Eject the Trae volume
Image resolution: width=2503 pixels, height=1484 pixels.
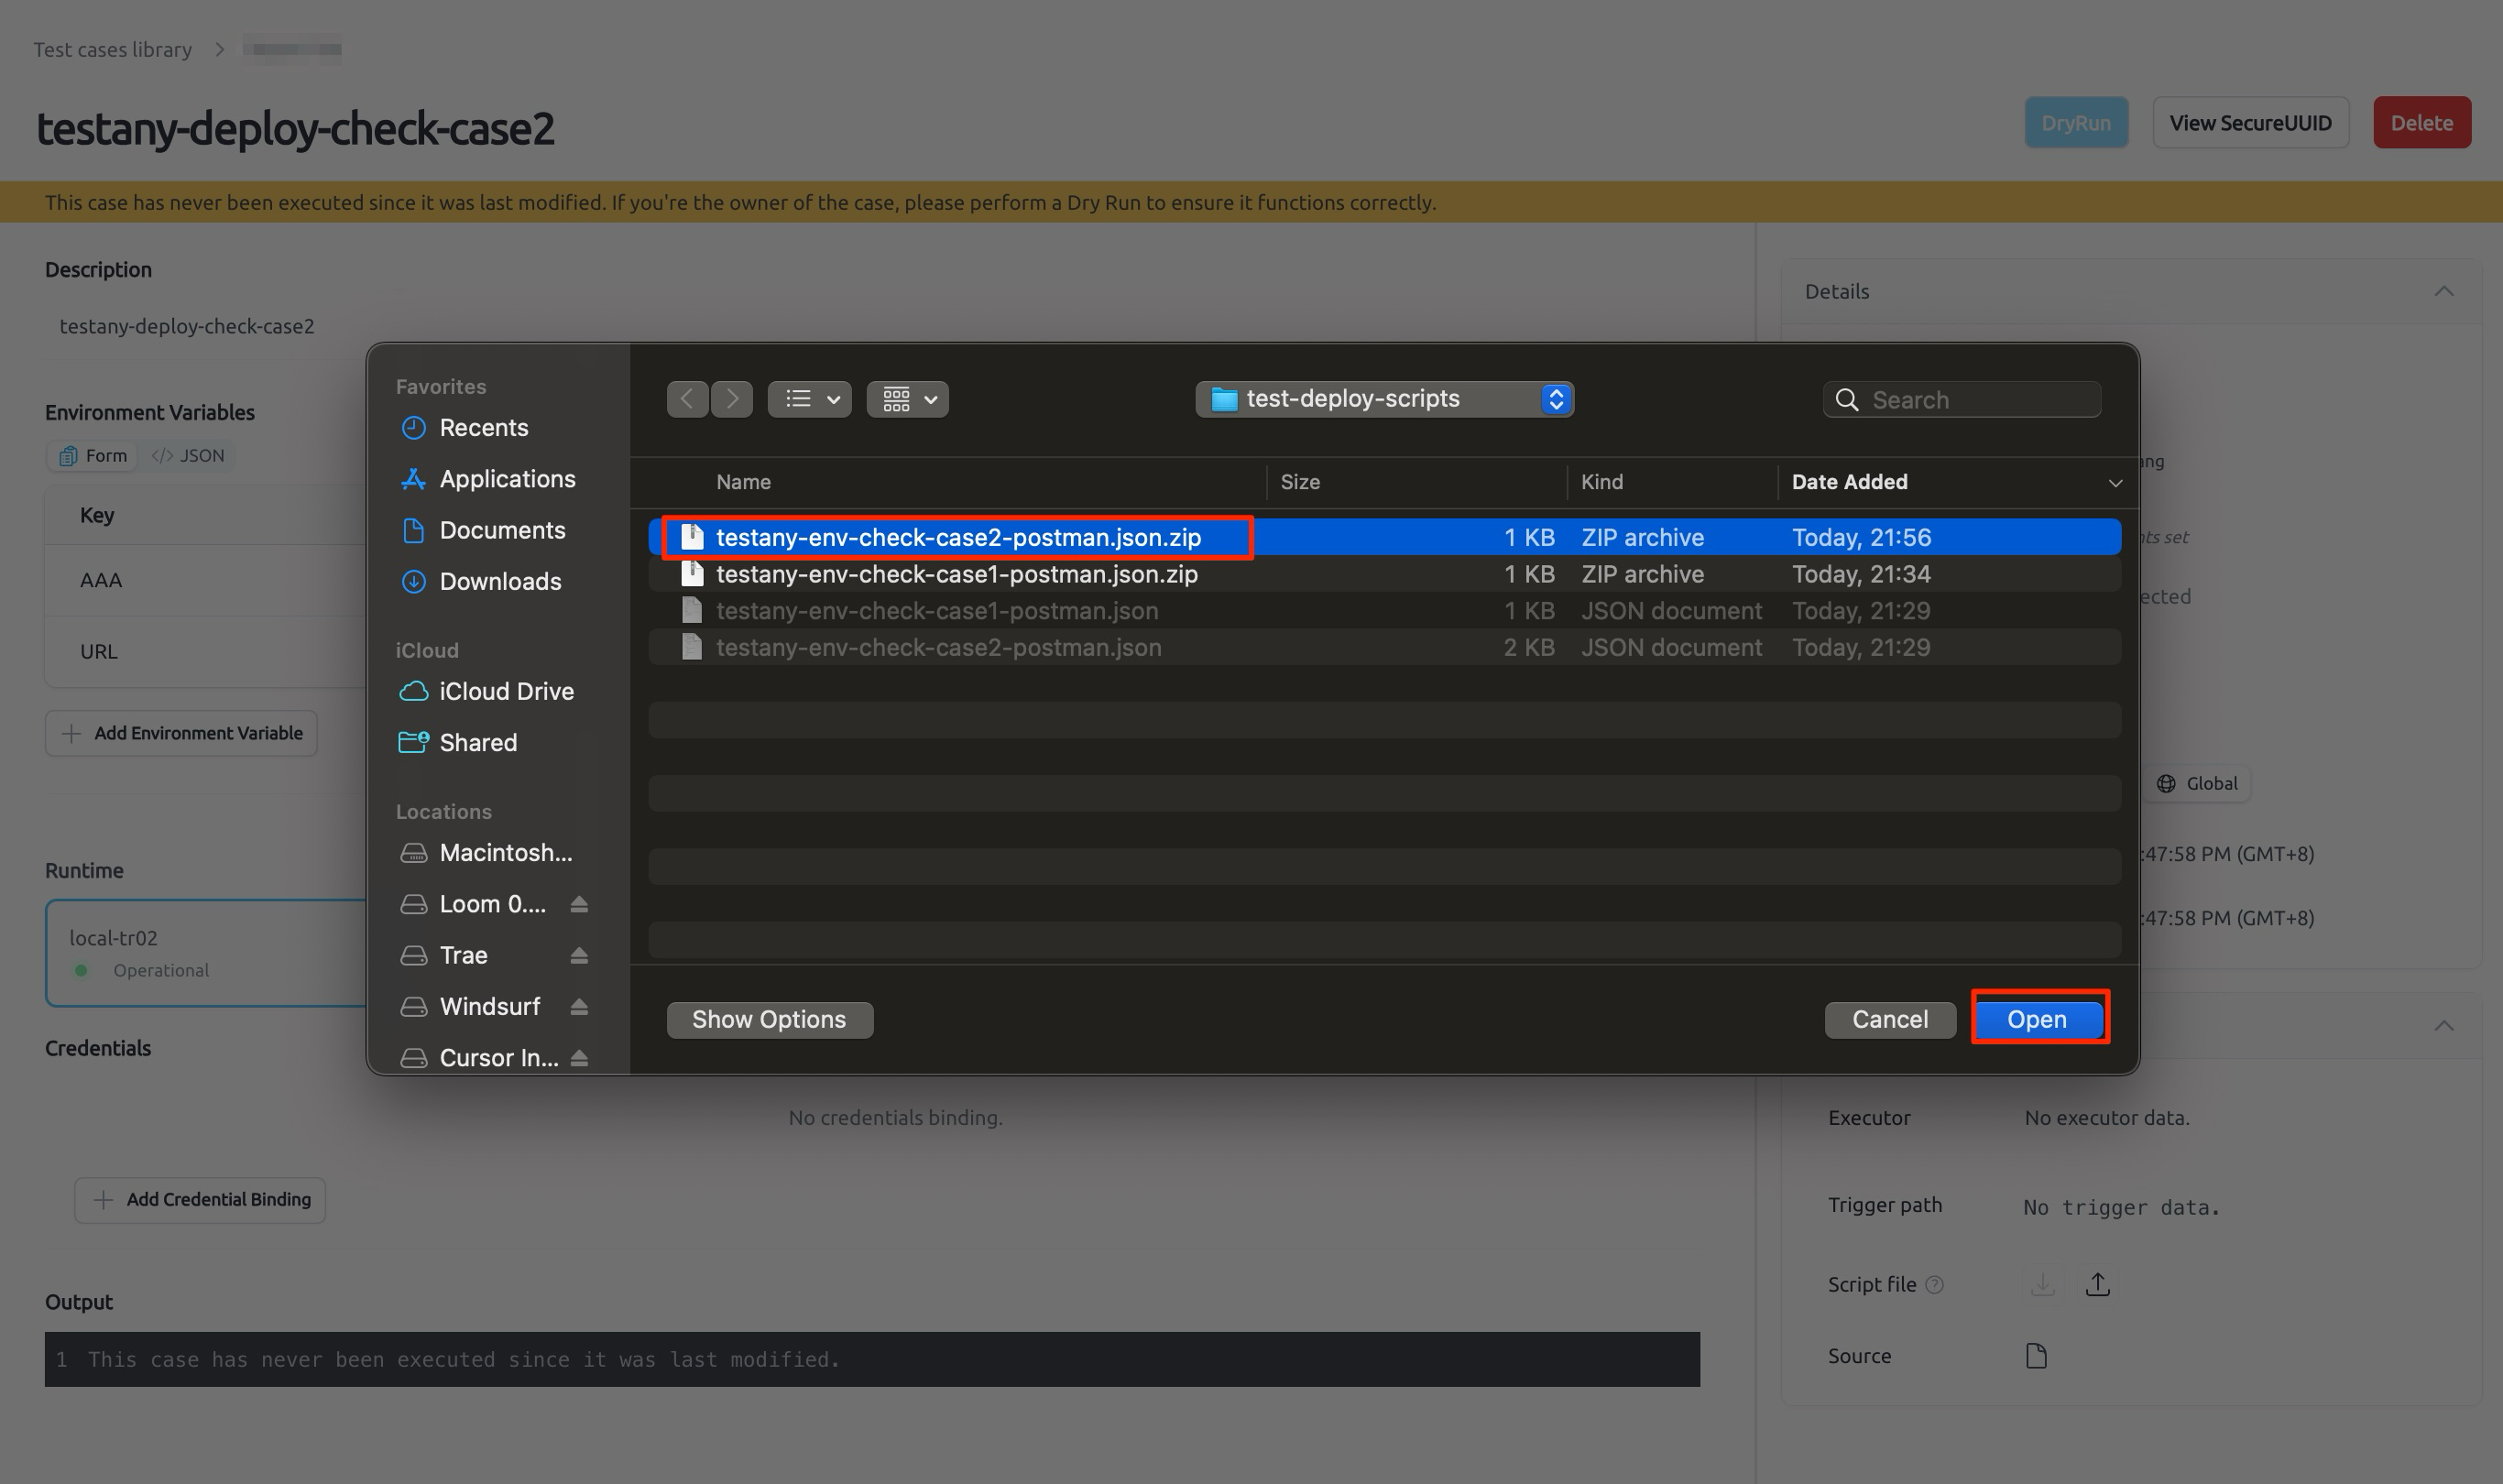tap(579, 955)
